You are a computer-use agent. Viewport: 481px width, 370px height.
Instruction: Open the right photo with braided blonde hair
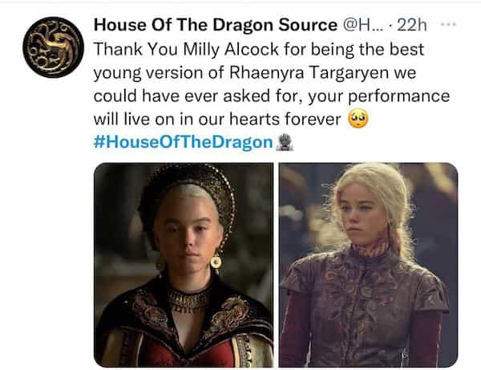click(x=369, y=265)
